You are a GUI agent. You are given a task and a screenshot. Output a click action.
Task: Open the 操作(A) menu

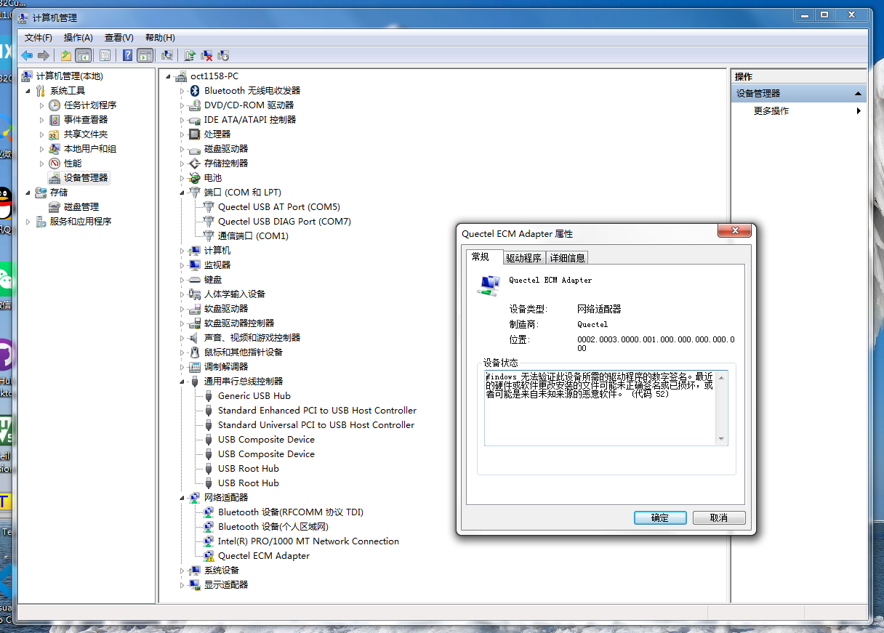coord(78,38)
